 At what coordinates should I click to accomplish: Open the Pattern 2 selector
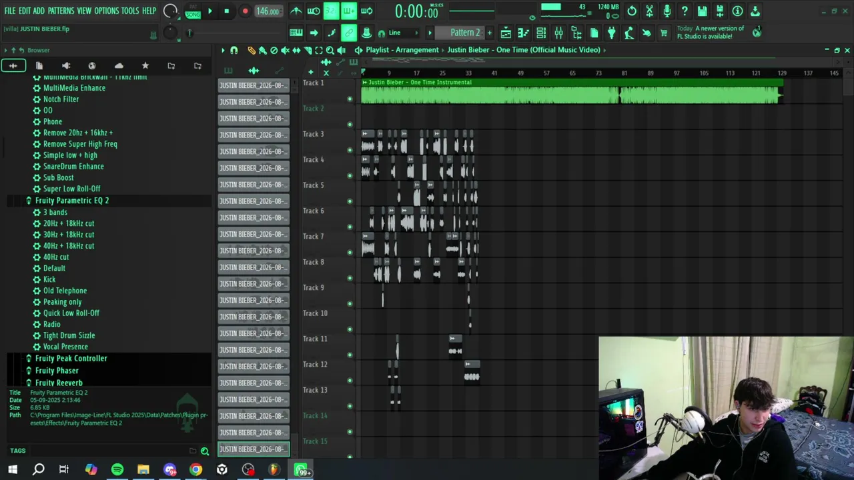(x=465, y=33)
